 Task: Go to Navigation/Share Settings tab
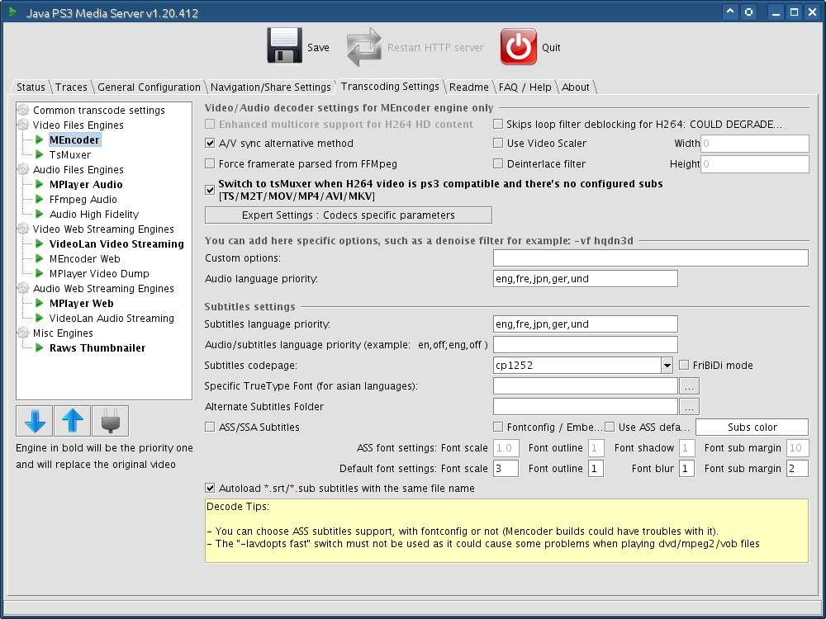pyautogui.click(x=271, y=87)
